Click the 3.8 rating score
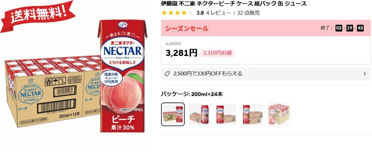This screenshot has width=372, height=152. coord(200,13)
